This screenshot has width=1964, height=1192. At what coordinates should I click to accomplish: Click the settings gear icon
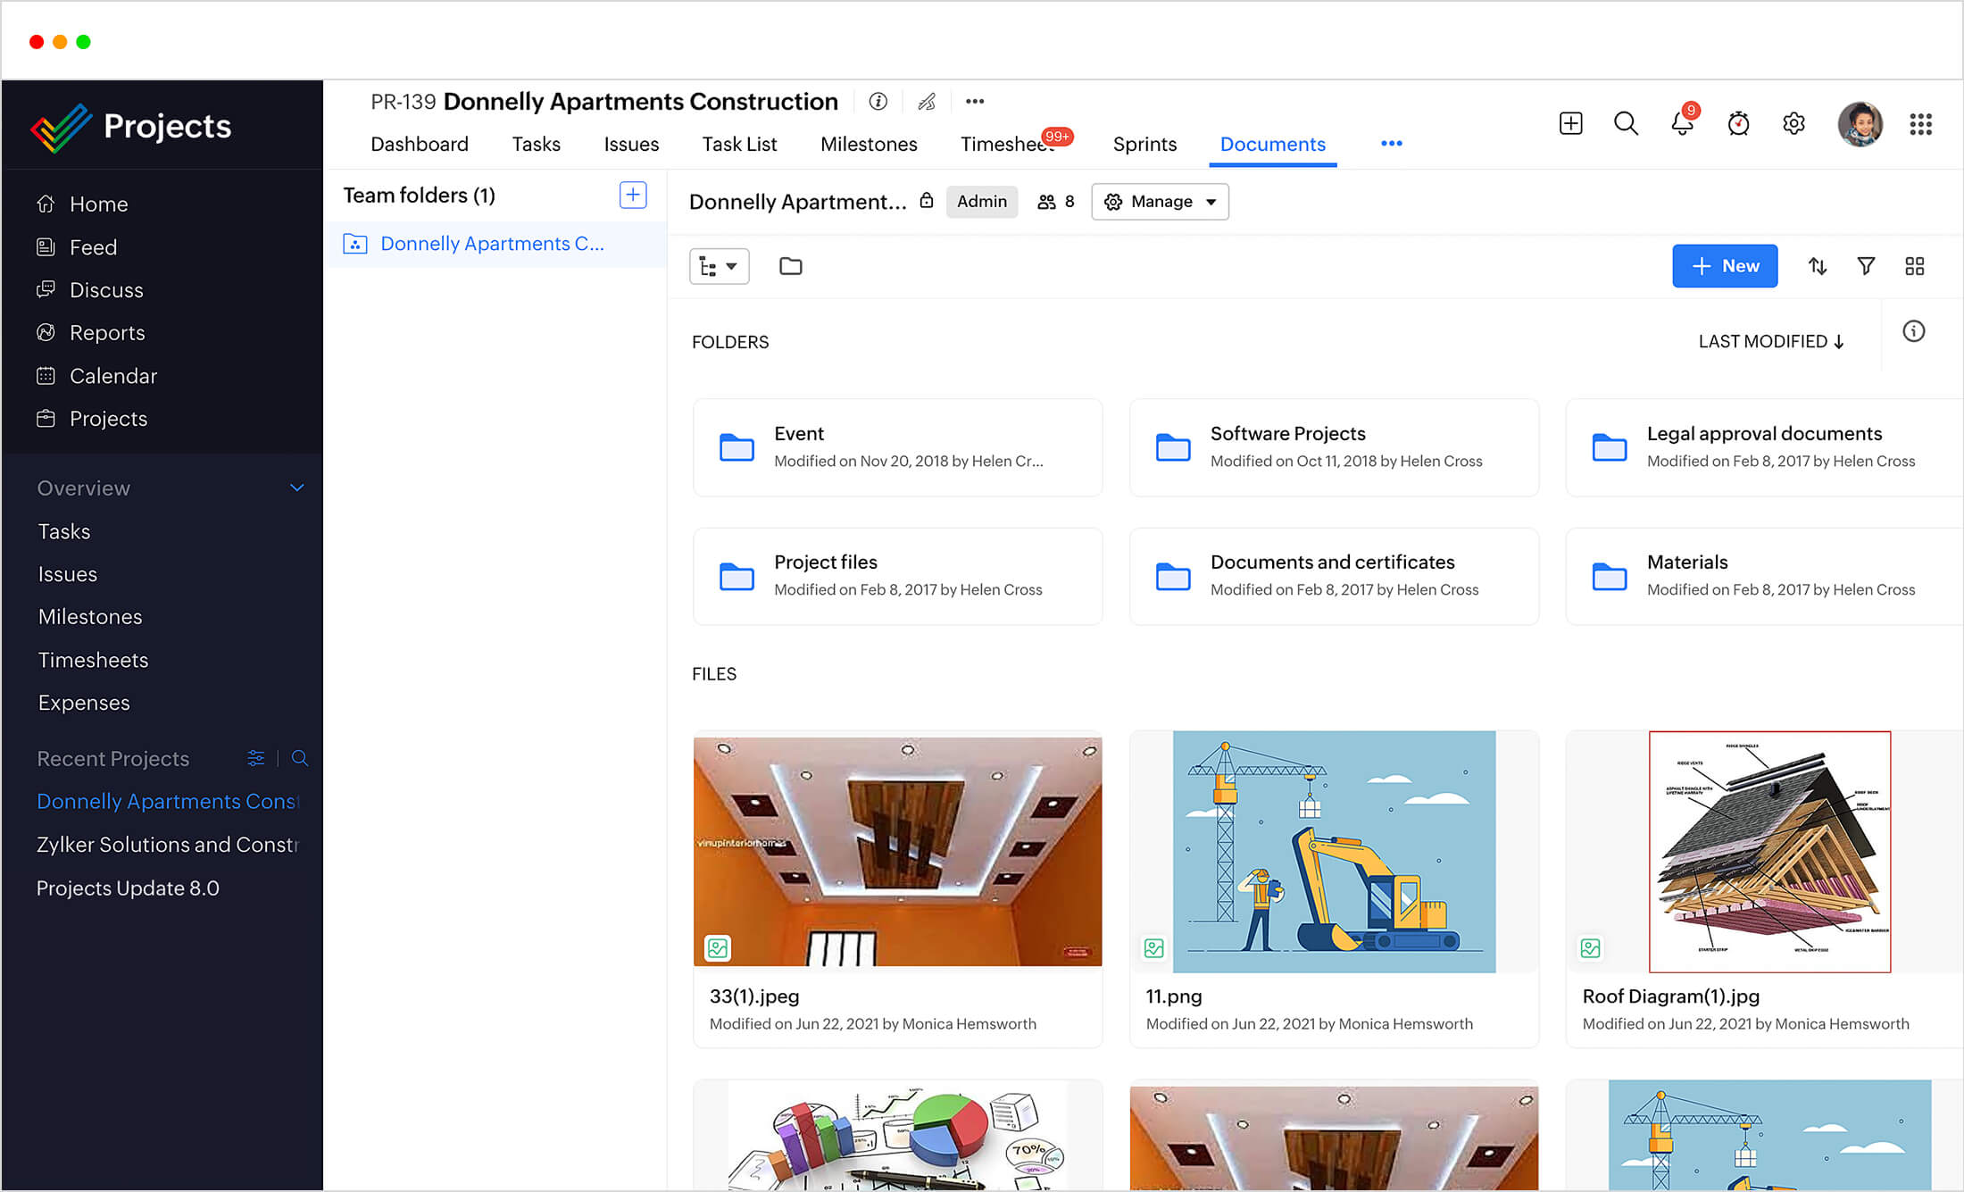[x=1793, y=122]
